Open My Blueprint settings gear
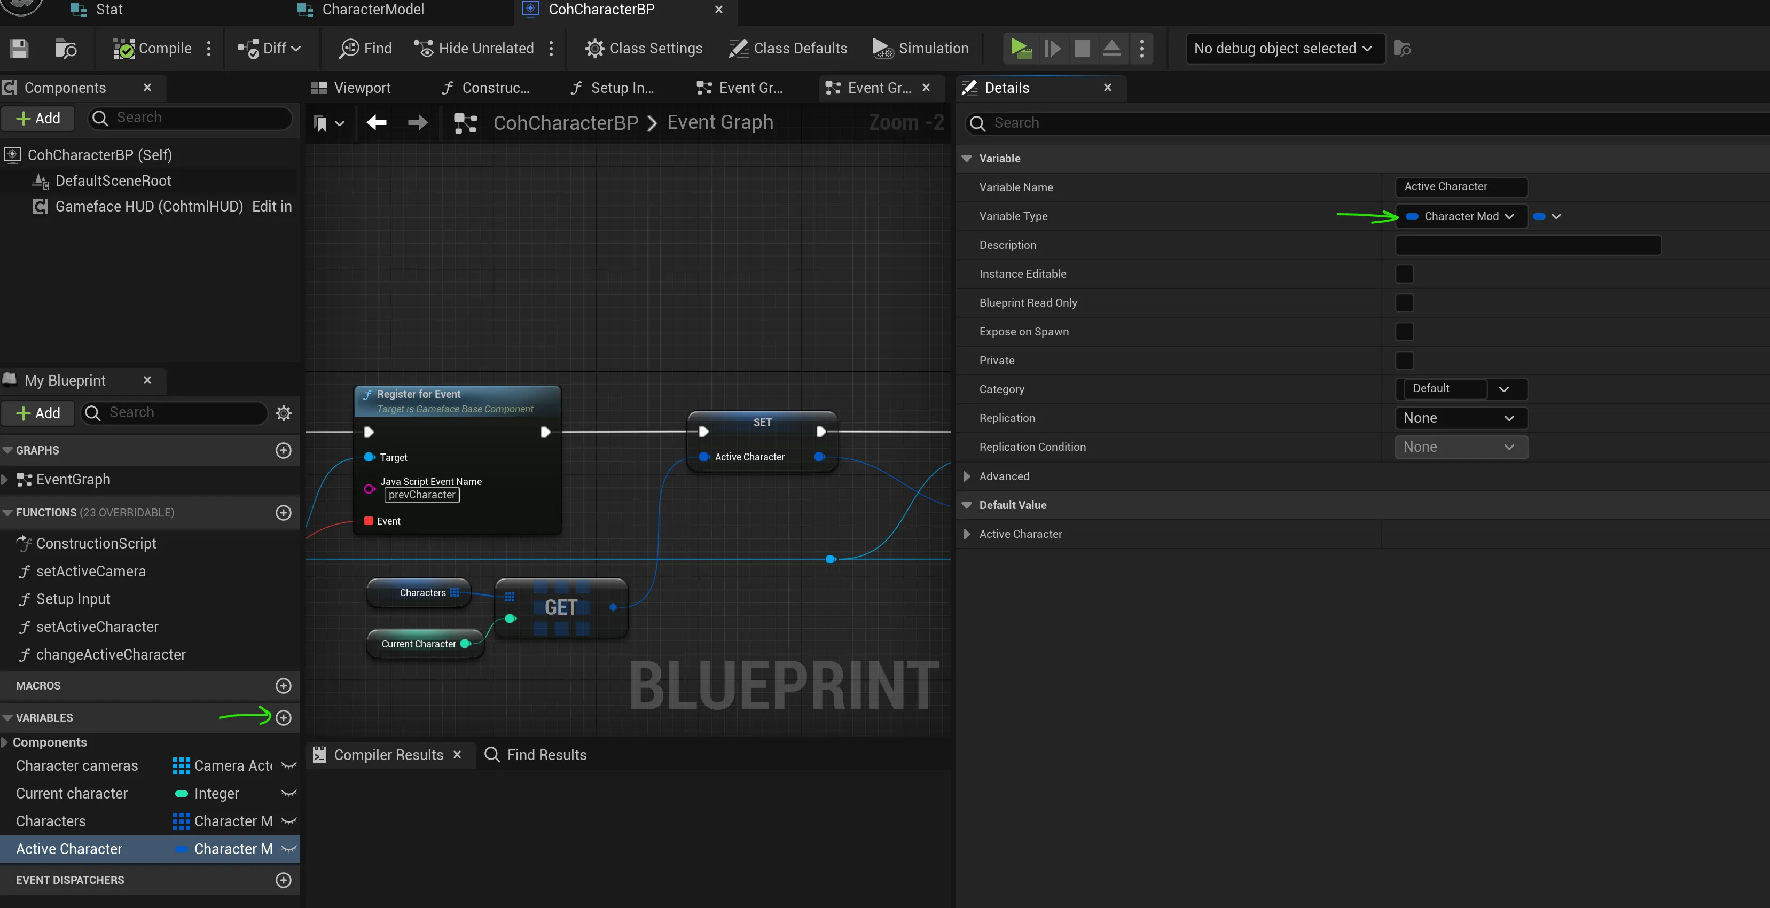The height and width of the screenshot is (908, 1770). [283, 413]
